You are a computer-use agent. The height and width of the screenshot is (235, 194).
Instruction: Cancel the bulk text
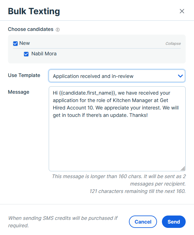[143, 222]
